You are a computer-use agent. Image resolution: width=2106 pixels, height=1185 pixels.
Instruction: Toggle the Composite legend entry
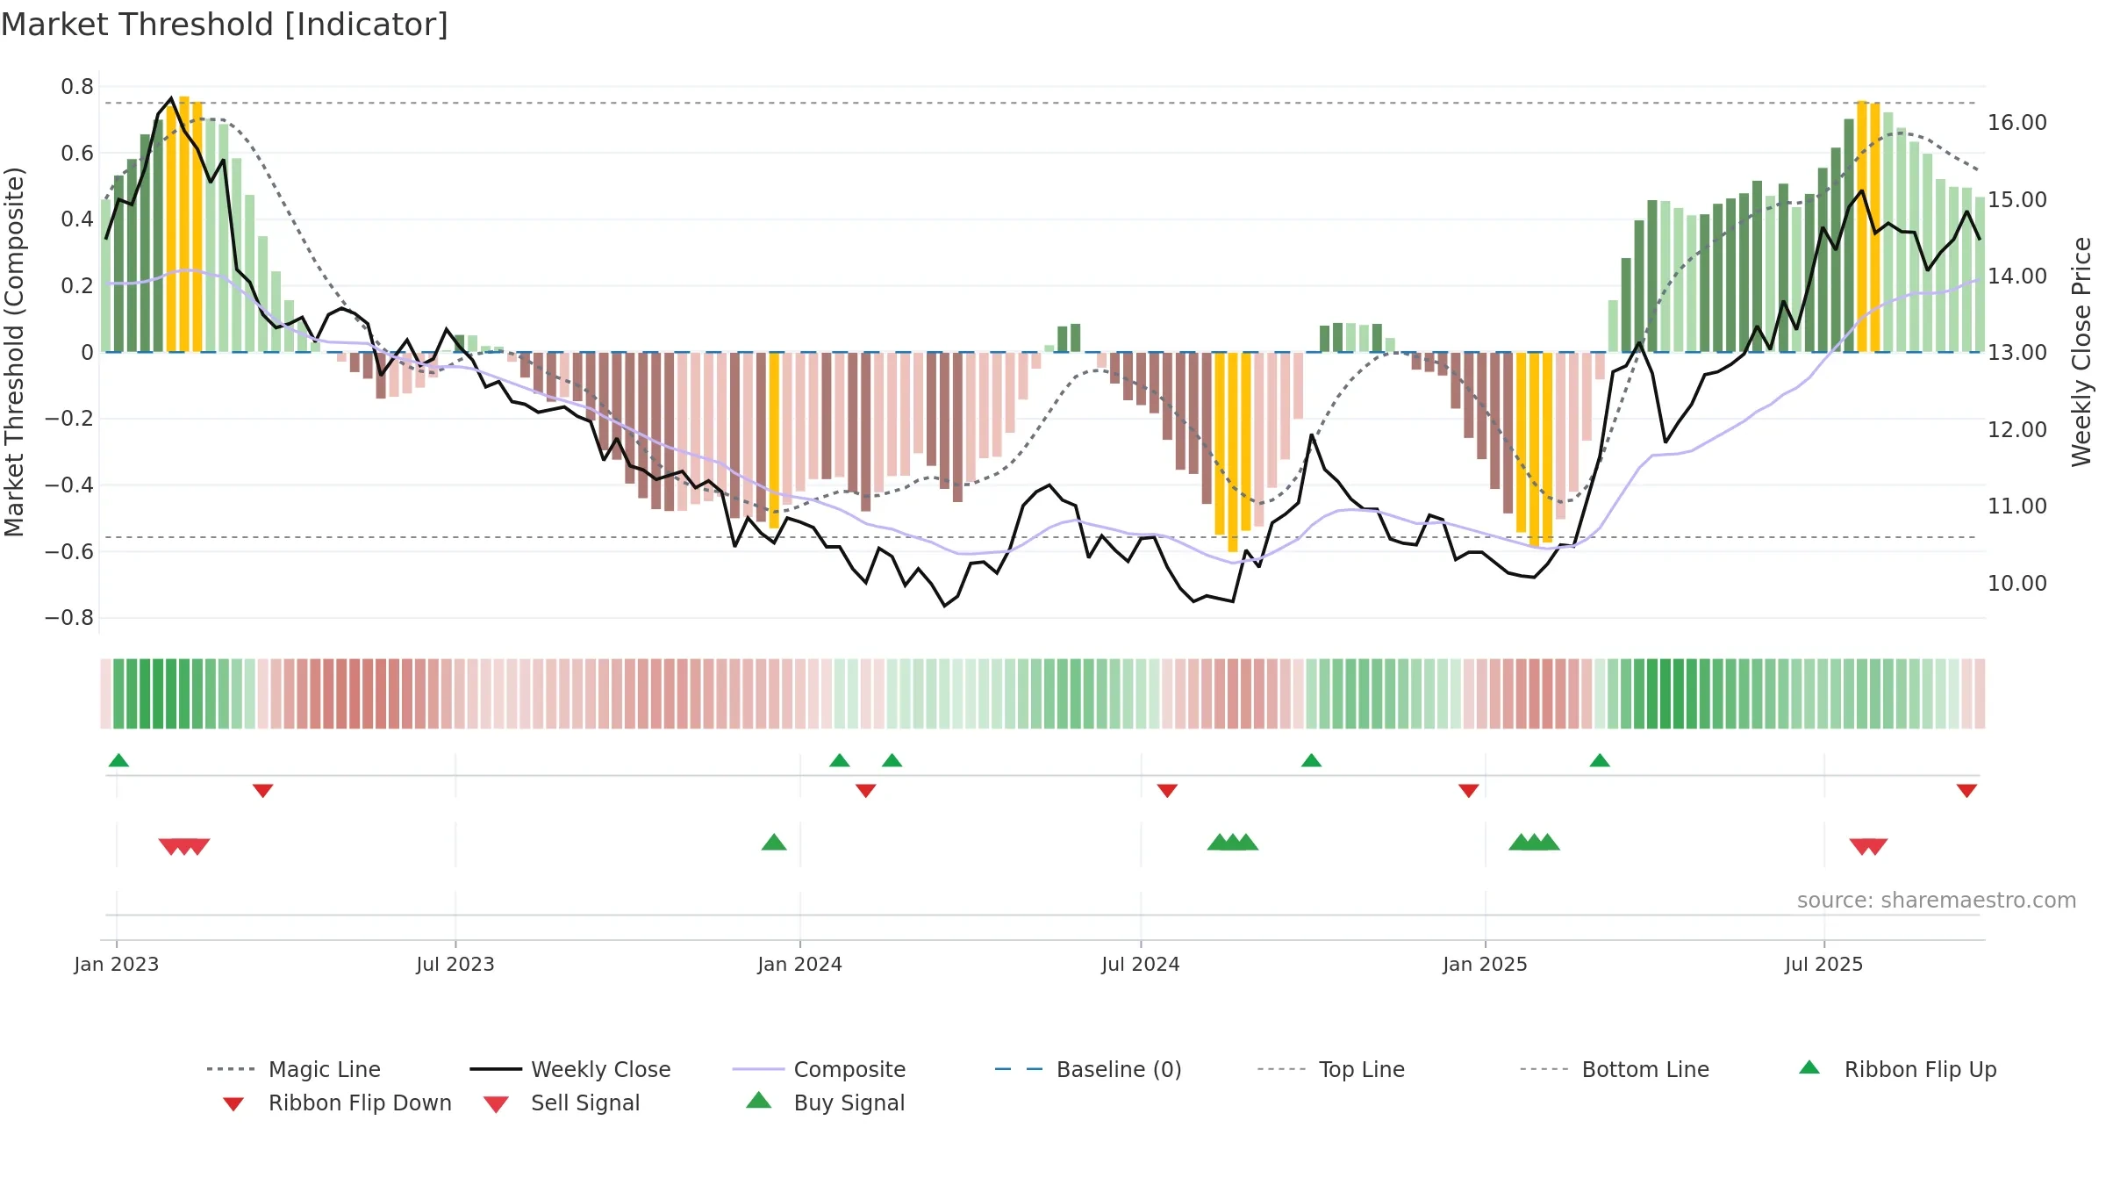pos(819,1069)
